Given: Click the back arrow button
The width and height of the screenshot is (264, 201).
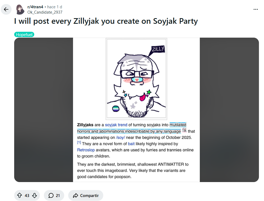Looking at the screenshot, I should click(6, 10).
